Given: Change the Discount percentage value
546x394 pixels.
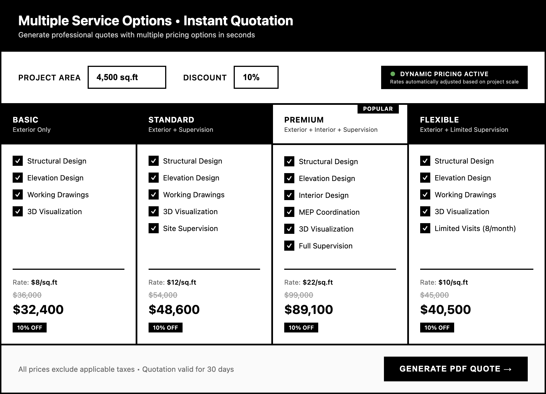Looking at the screenshot, I should point(256,77).
